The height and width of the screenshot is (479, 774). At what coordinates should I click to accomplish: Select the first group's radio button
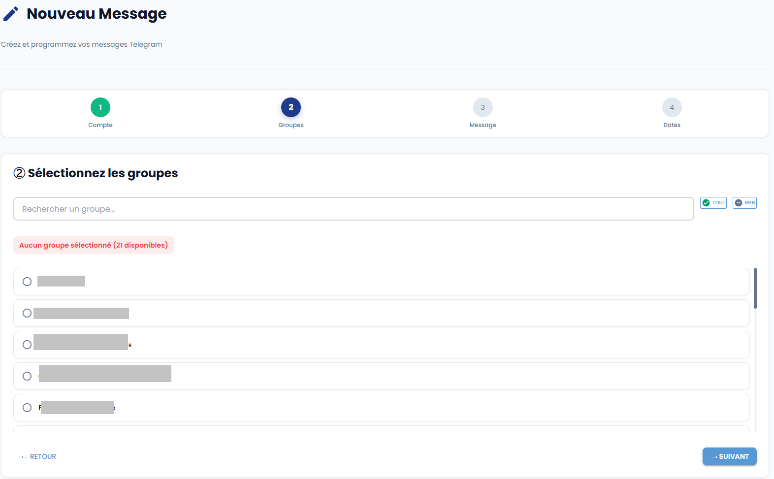tap(27, 282)
